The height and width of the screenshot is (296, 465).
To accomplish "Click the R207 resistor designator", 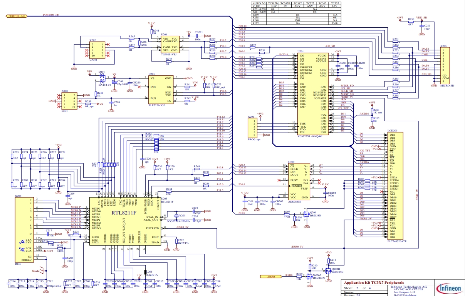I will tap(287, 212).
